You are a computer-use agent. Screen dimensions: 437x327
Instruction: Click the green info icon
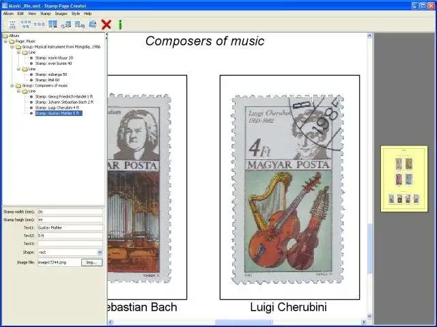[120, 25]
